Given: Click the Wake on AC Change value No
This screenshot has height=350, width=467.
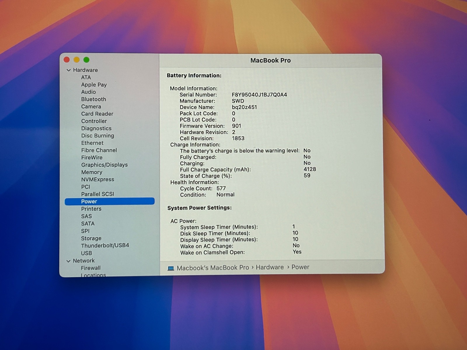Looking at the screenshot, I should click(296, 246).
